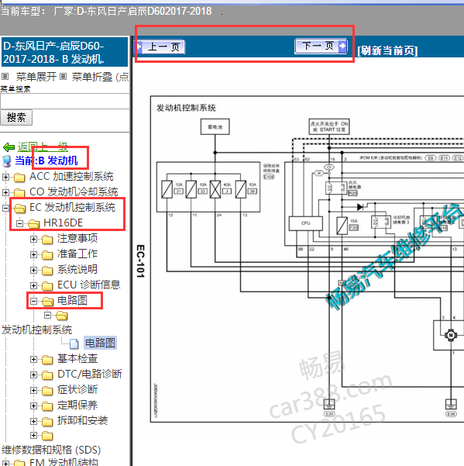Click 拆卸和安装 folder icon
This screenshot has height=466, width=464.
47,422
